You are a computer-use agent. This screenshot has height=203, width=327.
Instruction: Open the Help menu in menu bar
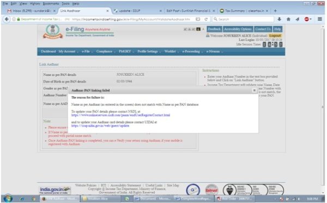pyautogui.click(x=76, y=4)
